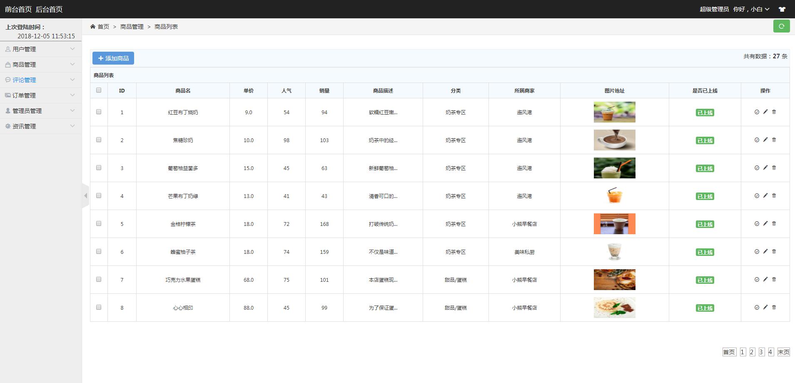Select the checkbox for 巧克力水果蛋糕 row
795x383 pixels.
(99, 279)
